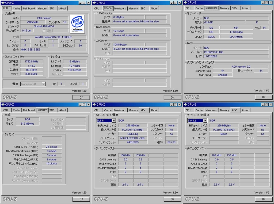This screenshot has height=204, width=274.
Task: Click the Intel Inside Celeron logo
Action: [x=77, y=24]
